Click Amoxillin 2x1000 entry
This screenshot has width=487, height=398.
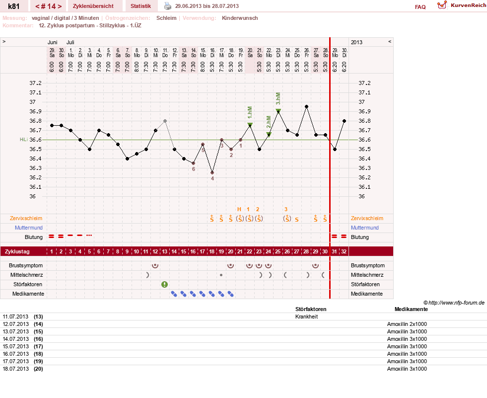click(x=407, y=324)
